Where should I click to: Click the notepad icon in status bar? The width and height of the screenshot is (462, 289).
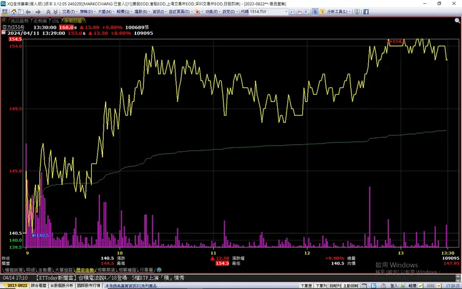(364, 286)
